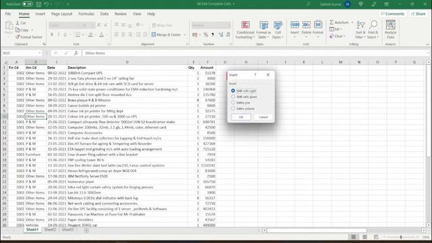Click the zoom slider handle
This screenshot has width=432, height=243.
pos(401,237)
